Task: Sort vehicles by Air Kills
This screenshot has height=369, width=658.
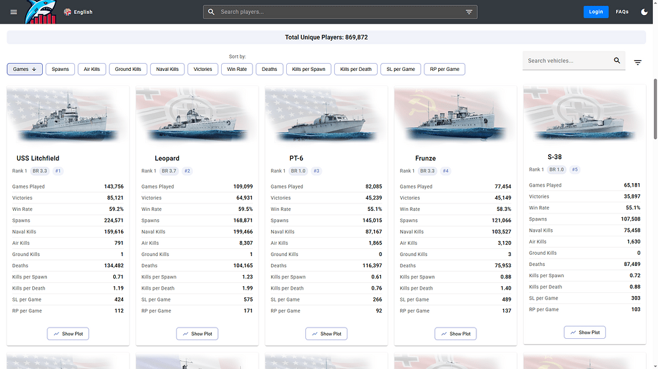Action: tap(92, 69)
